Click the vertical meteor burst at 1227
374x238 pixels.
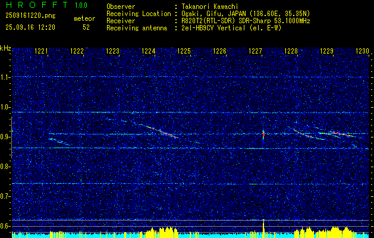point(263,135)
